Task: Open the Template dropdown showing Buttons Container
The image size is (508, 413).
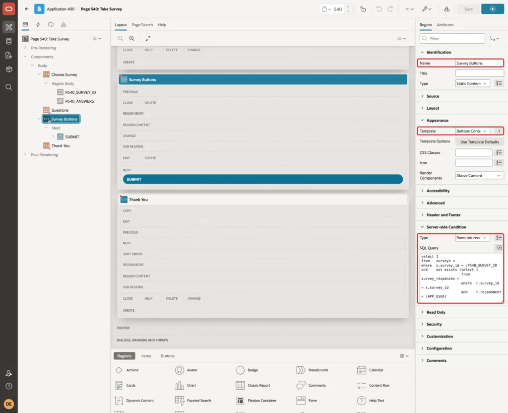Action: tap(472, 131)
